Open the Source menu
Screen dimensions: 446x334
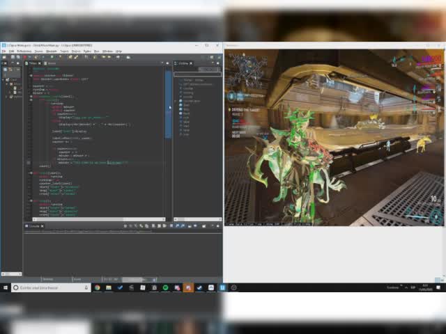pos(38,51)
